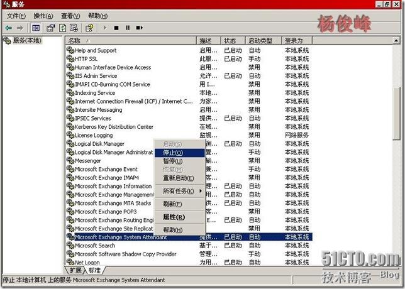This screenshot has height=289, width=405.
Task: Select the Indexing Service gear icon
Action: pyautogui.click(x=70, y=92)
